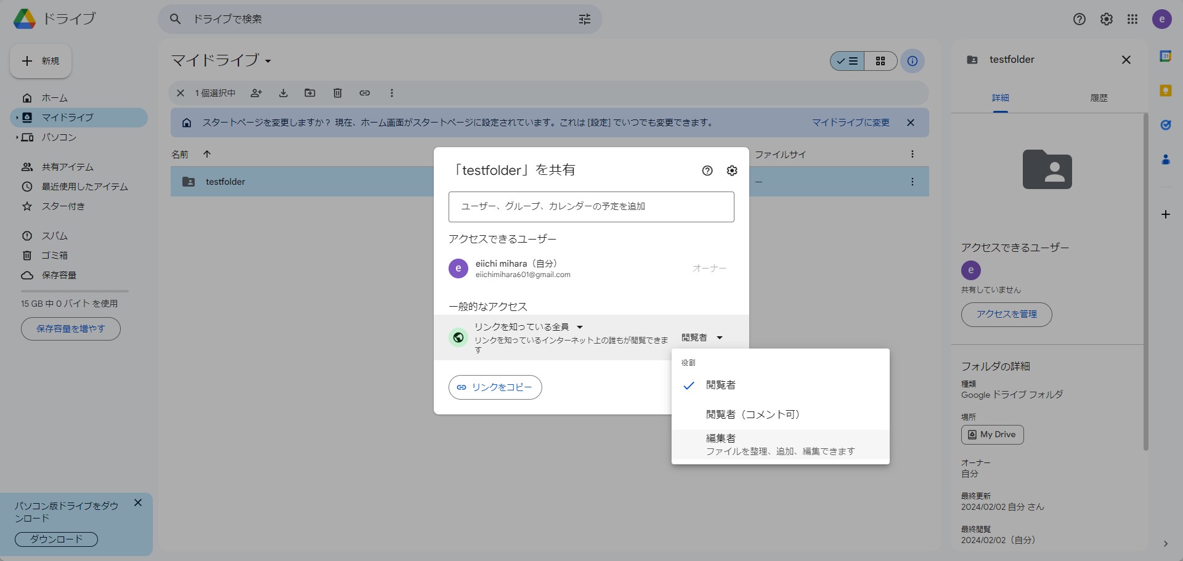
Task: Clear selection with X in toolbar
Action: pyautogui.click(x=181, y=93)
